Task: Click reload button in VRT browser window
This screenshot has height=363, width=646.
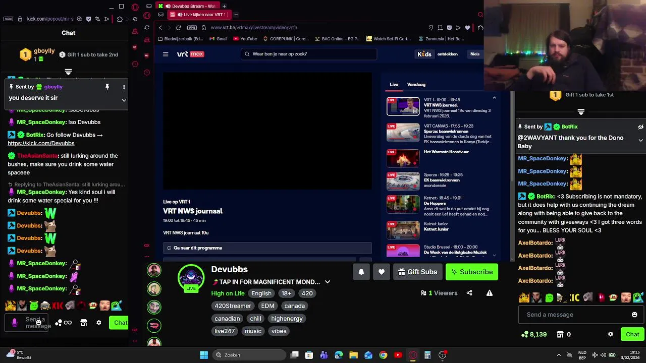Action: pyautogui.click(x=178, y=28)
